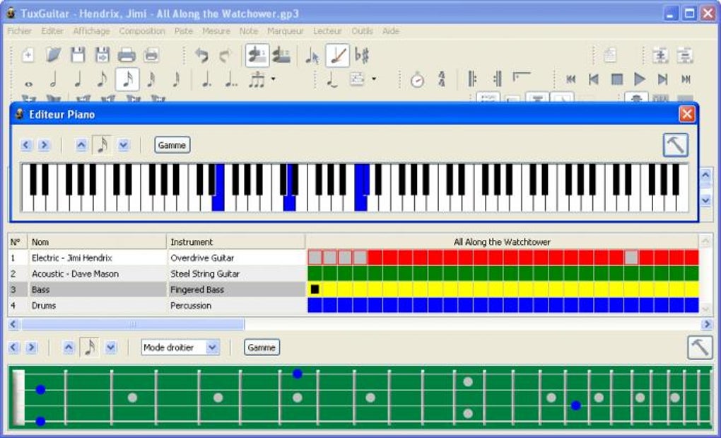The height and width of the screenshot is (438, 721).
Task: Open Marqueur menu
Action: 286,31
